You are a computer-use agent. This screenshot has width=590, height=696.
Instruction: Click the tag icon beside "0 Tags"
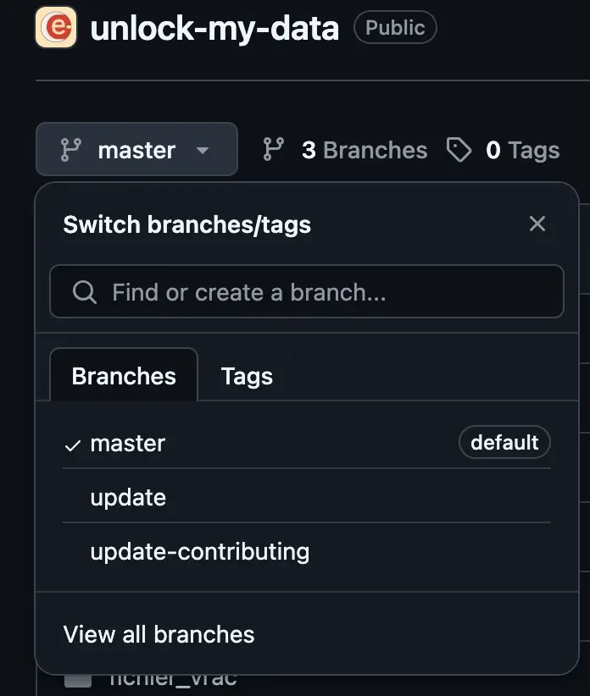tap(459, 150)
